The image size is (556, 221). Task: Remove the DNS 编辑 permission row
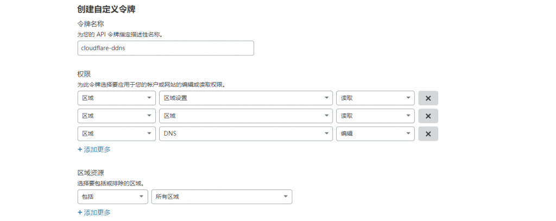(x=428, y=134)
